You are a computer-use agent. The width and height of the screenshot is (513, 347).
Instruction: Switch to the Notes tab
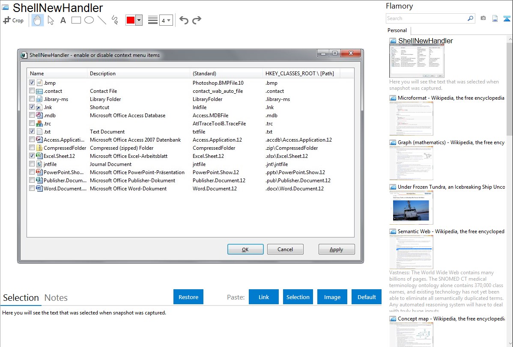tap(56, 298)
